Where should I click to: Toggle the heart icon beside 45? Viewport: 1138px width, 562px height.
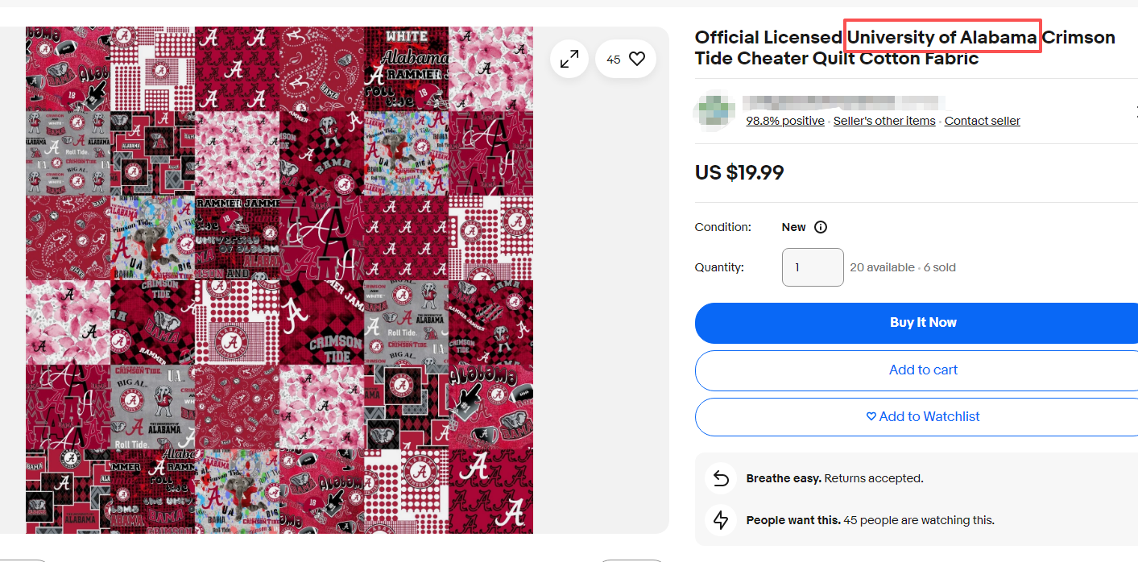point(637,59)
